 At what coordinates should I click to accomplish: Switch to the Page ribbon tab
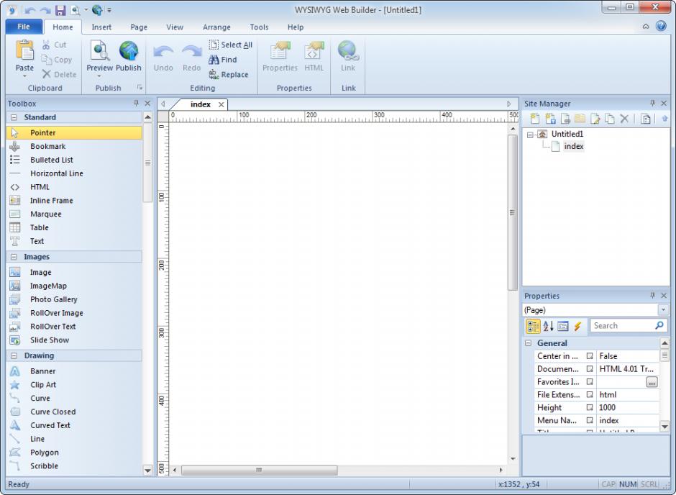(139, 27)
